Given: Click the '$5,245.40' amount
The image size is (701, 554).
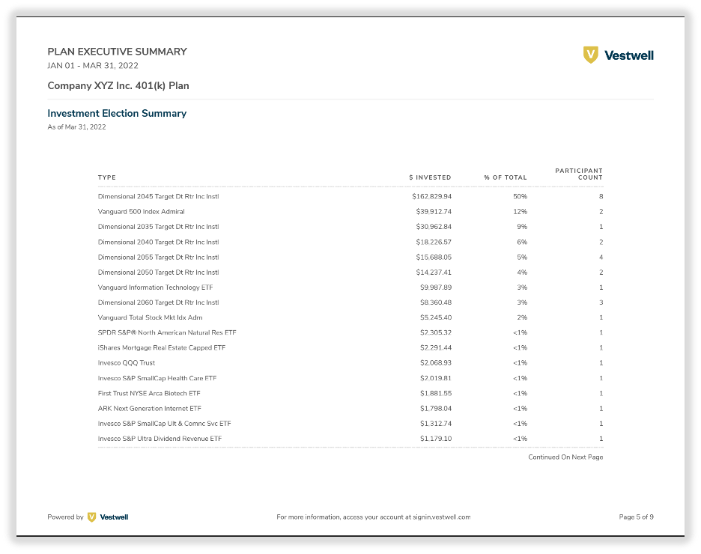Looking at the screenshot, I should pos(436,317).
